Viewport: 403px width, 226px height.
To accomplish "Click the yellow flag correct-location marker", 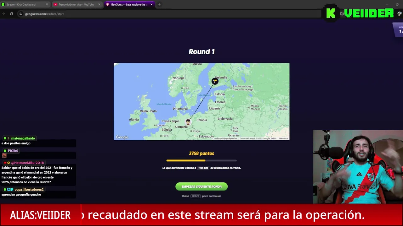I will [215, 81].
